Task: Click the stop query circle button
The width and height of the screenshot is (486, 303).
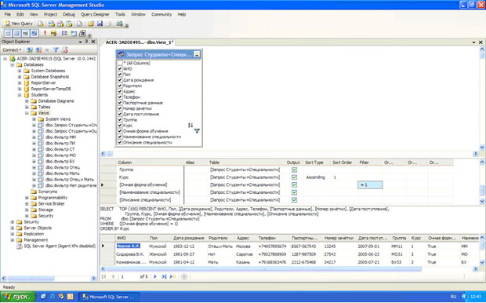Action: (x=183, y=276)
